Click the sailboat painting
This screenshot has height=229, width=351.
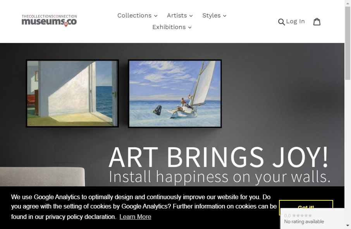(x=175, y=94)
